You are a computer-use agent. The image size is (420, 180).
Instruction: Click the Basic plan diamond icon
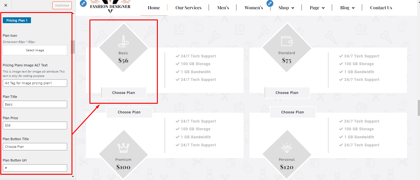(123, 42)
